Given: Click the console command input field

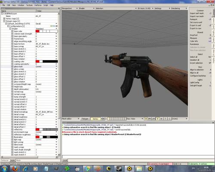Looking at the screenshot, I should point(138,157).
